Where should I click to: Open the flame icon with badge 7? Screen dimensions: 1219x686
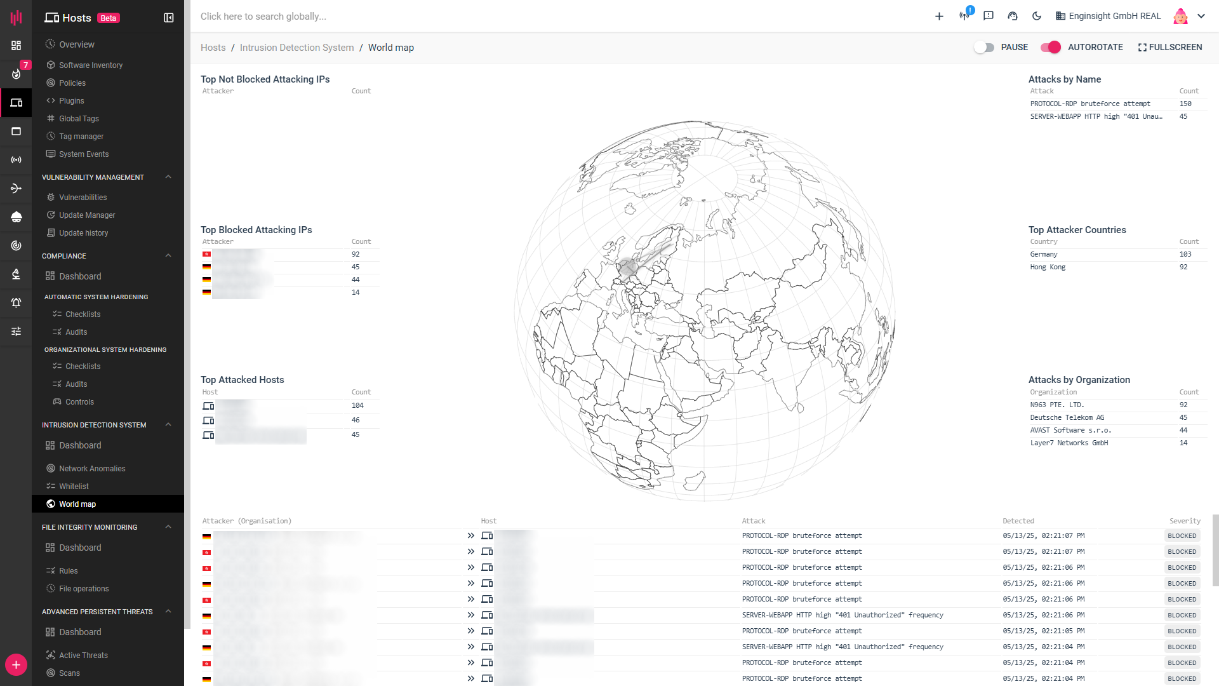coord(17,74)
